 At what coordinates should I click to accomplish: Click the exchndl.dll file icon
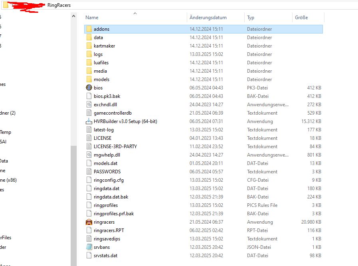pos(89,104)
